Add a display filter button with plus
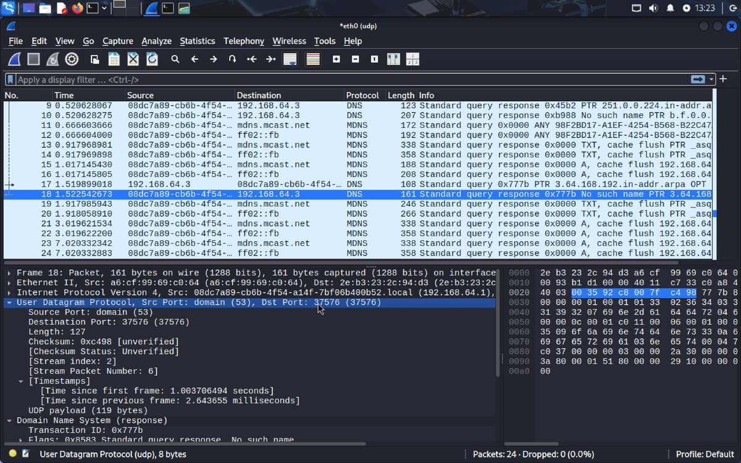This screenshot has height=463, width=741. coord(723,79)
